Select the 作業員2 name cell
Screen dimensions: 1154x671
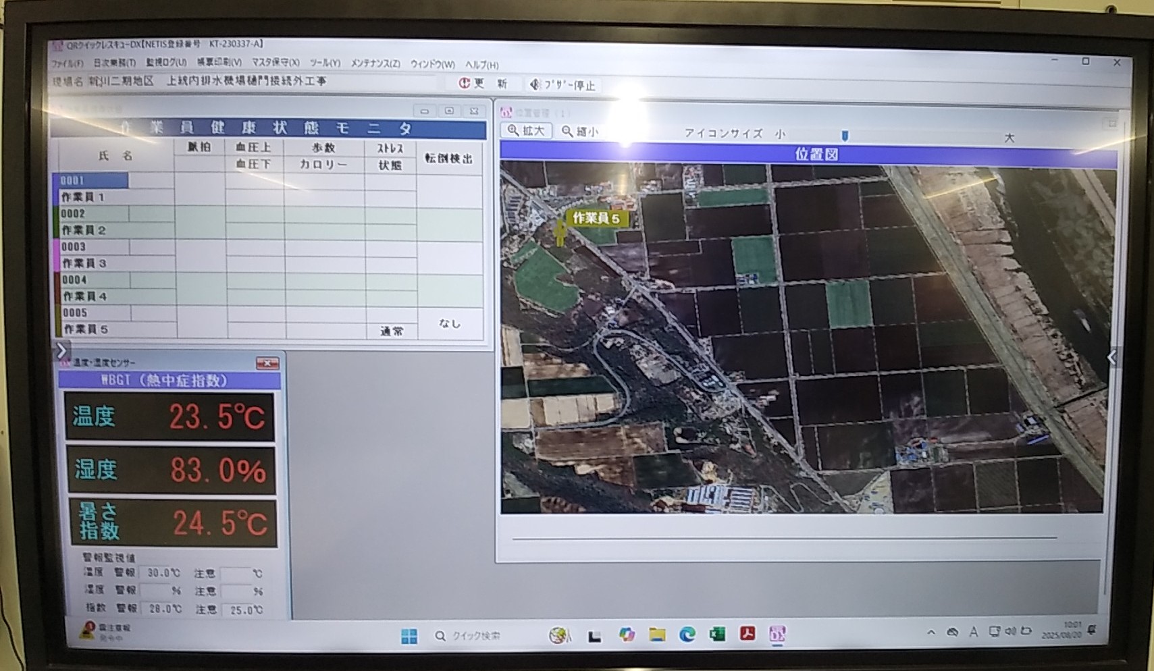click(x=114, y=230)
